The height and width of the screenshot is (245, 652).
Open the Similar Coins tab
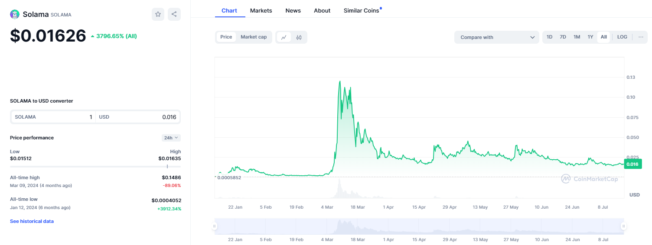(361, 10)
